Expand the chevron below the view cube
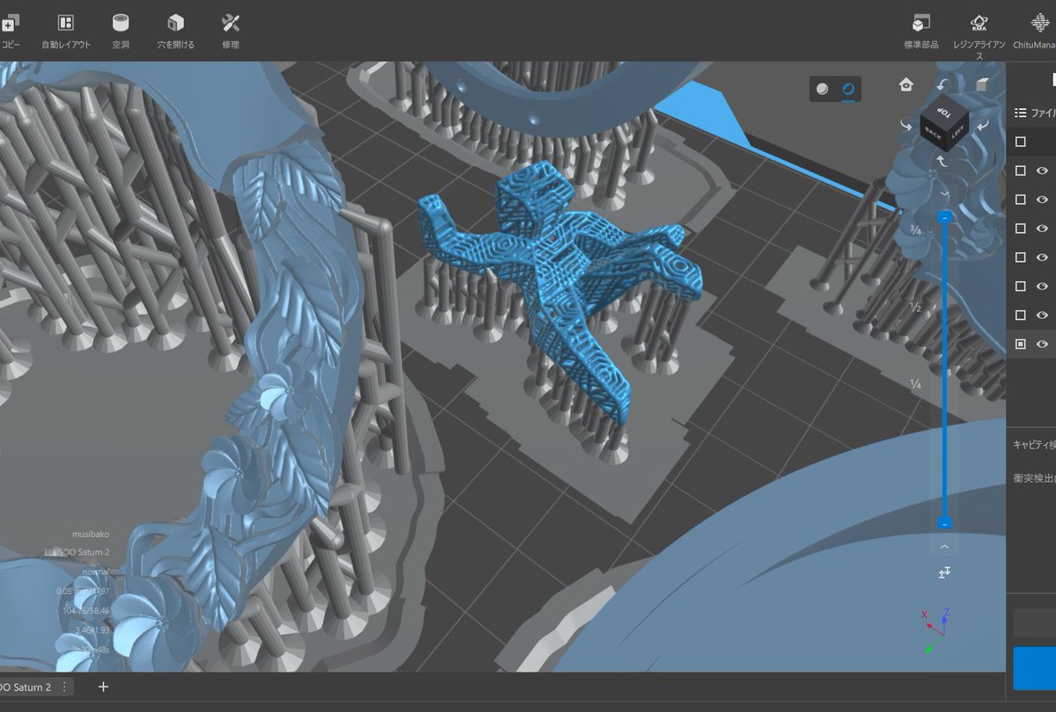Image resolution: width=1056 pixels, height=712 pixels. pyautogui.click(x=944, y=193)
